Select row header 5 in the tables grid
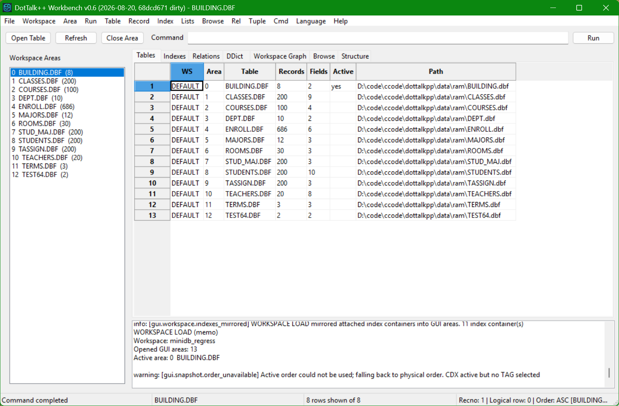619x406 pixels. (152, 129)
